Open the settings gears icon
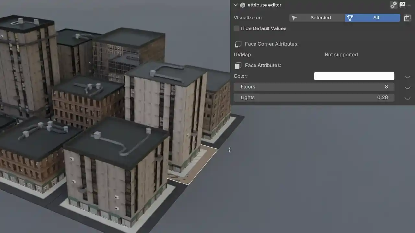Image resolution: width=415 pixels, height=233 pixels. (394, 5)
